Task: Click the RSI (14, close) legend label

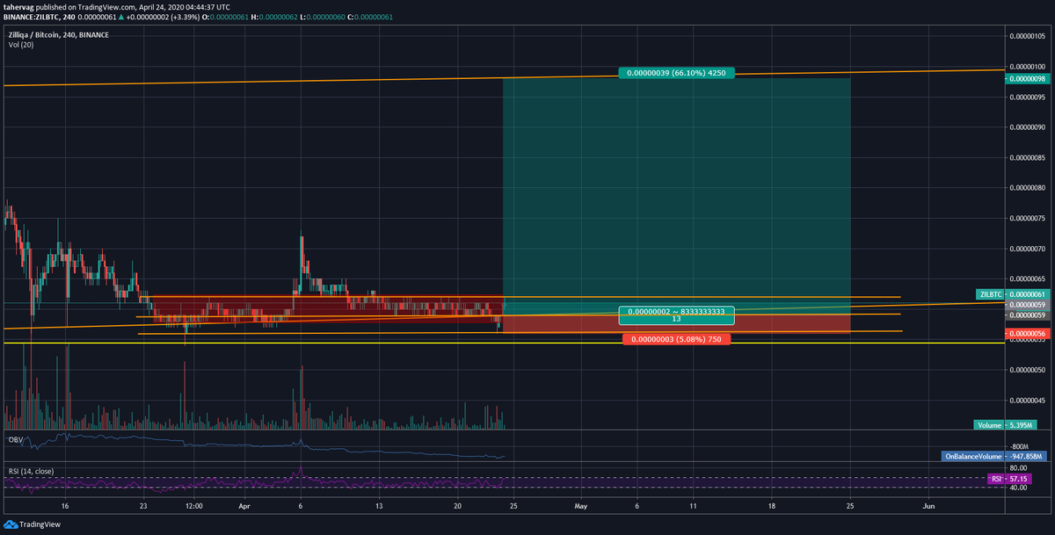Action: click(x=31, y=471)
